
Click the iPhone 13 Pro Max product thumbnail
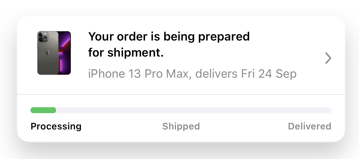coord(54,53)
